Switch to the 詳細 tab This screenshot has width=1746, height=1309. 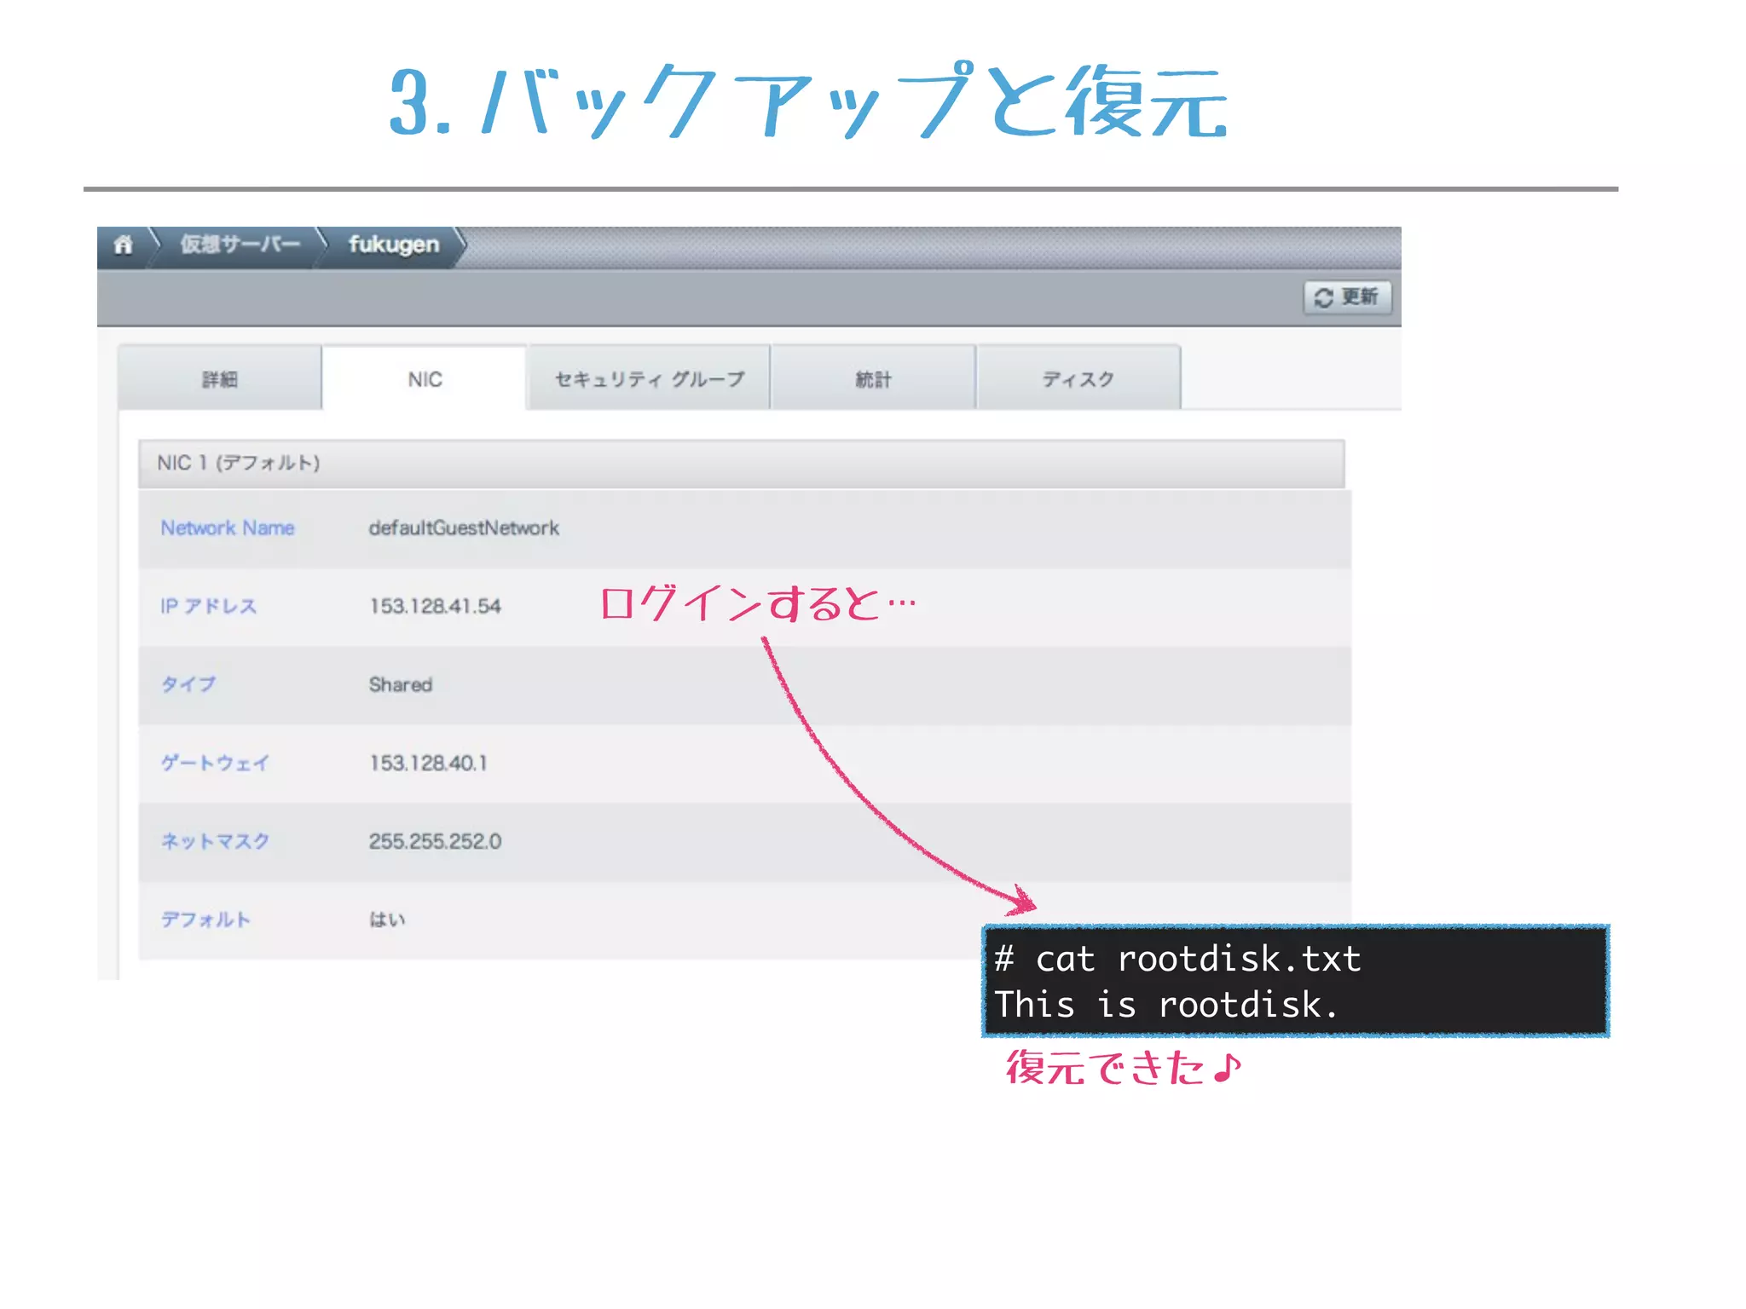[220, 378]
